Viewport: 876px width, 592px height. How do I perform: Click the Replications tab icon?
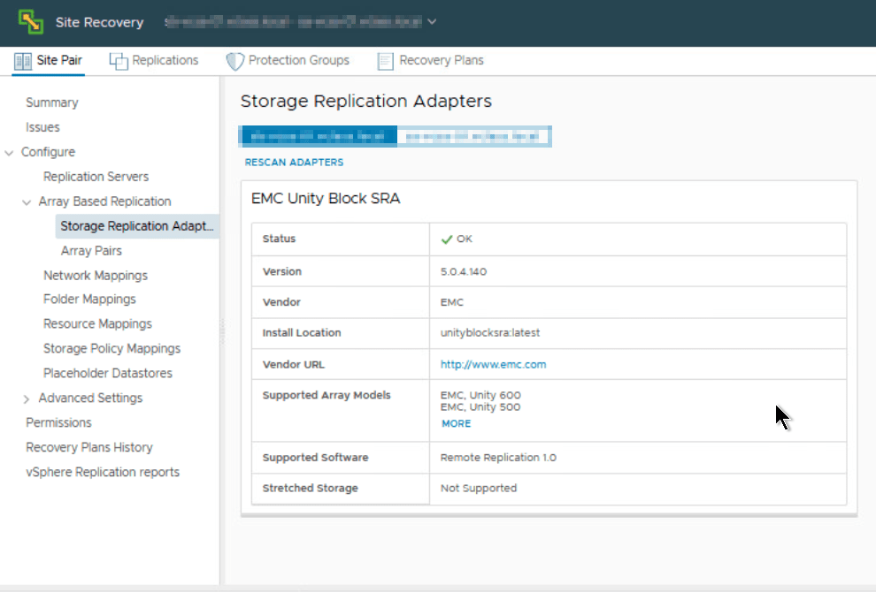[119, 61]
